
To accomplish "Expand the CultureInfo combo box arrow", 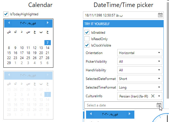I will point(159,96).
